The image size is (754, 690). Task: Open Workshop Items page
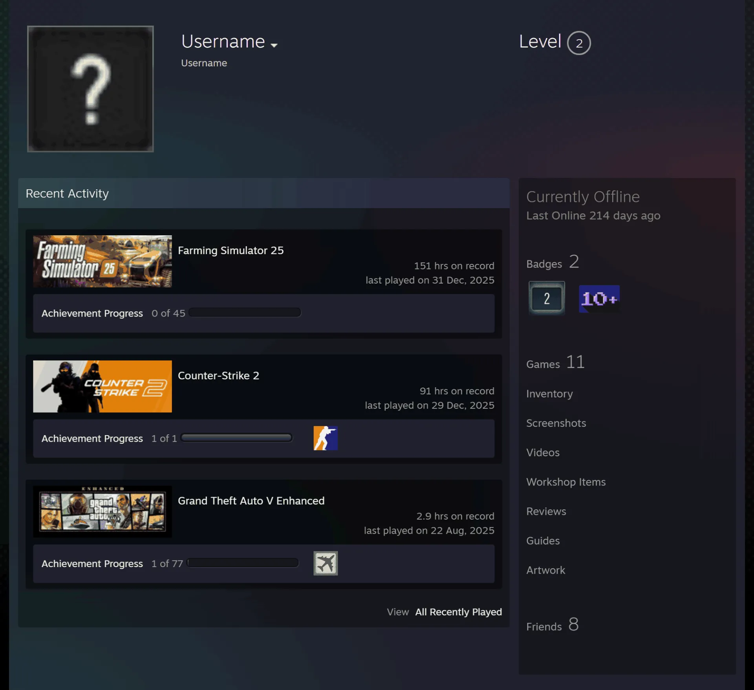pos(566,482)
